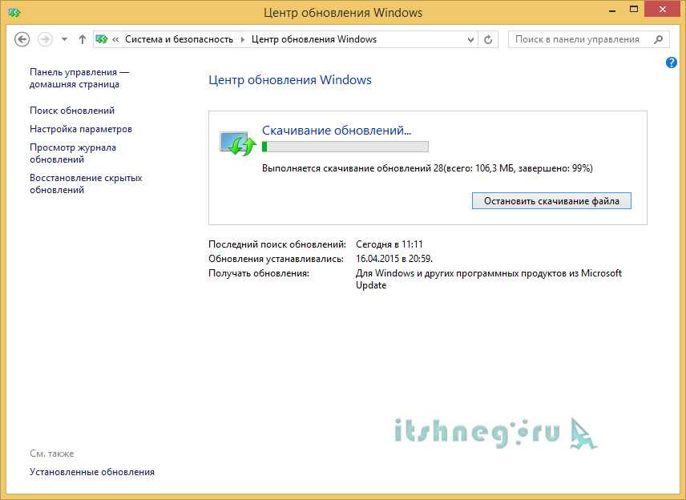This screenshot has width=686, height=500.
Task: Click the update download progress bar
Action: 345,147
